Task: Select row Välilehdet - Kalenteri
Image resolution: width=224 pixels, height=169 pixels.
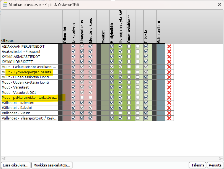Action: [18, 103]
